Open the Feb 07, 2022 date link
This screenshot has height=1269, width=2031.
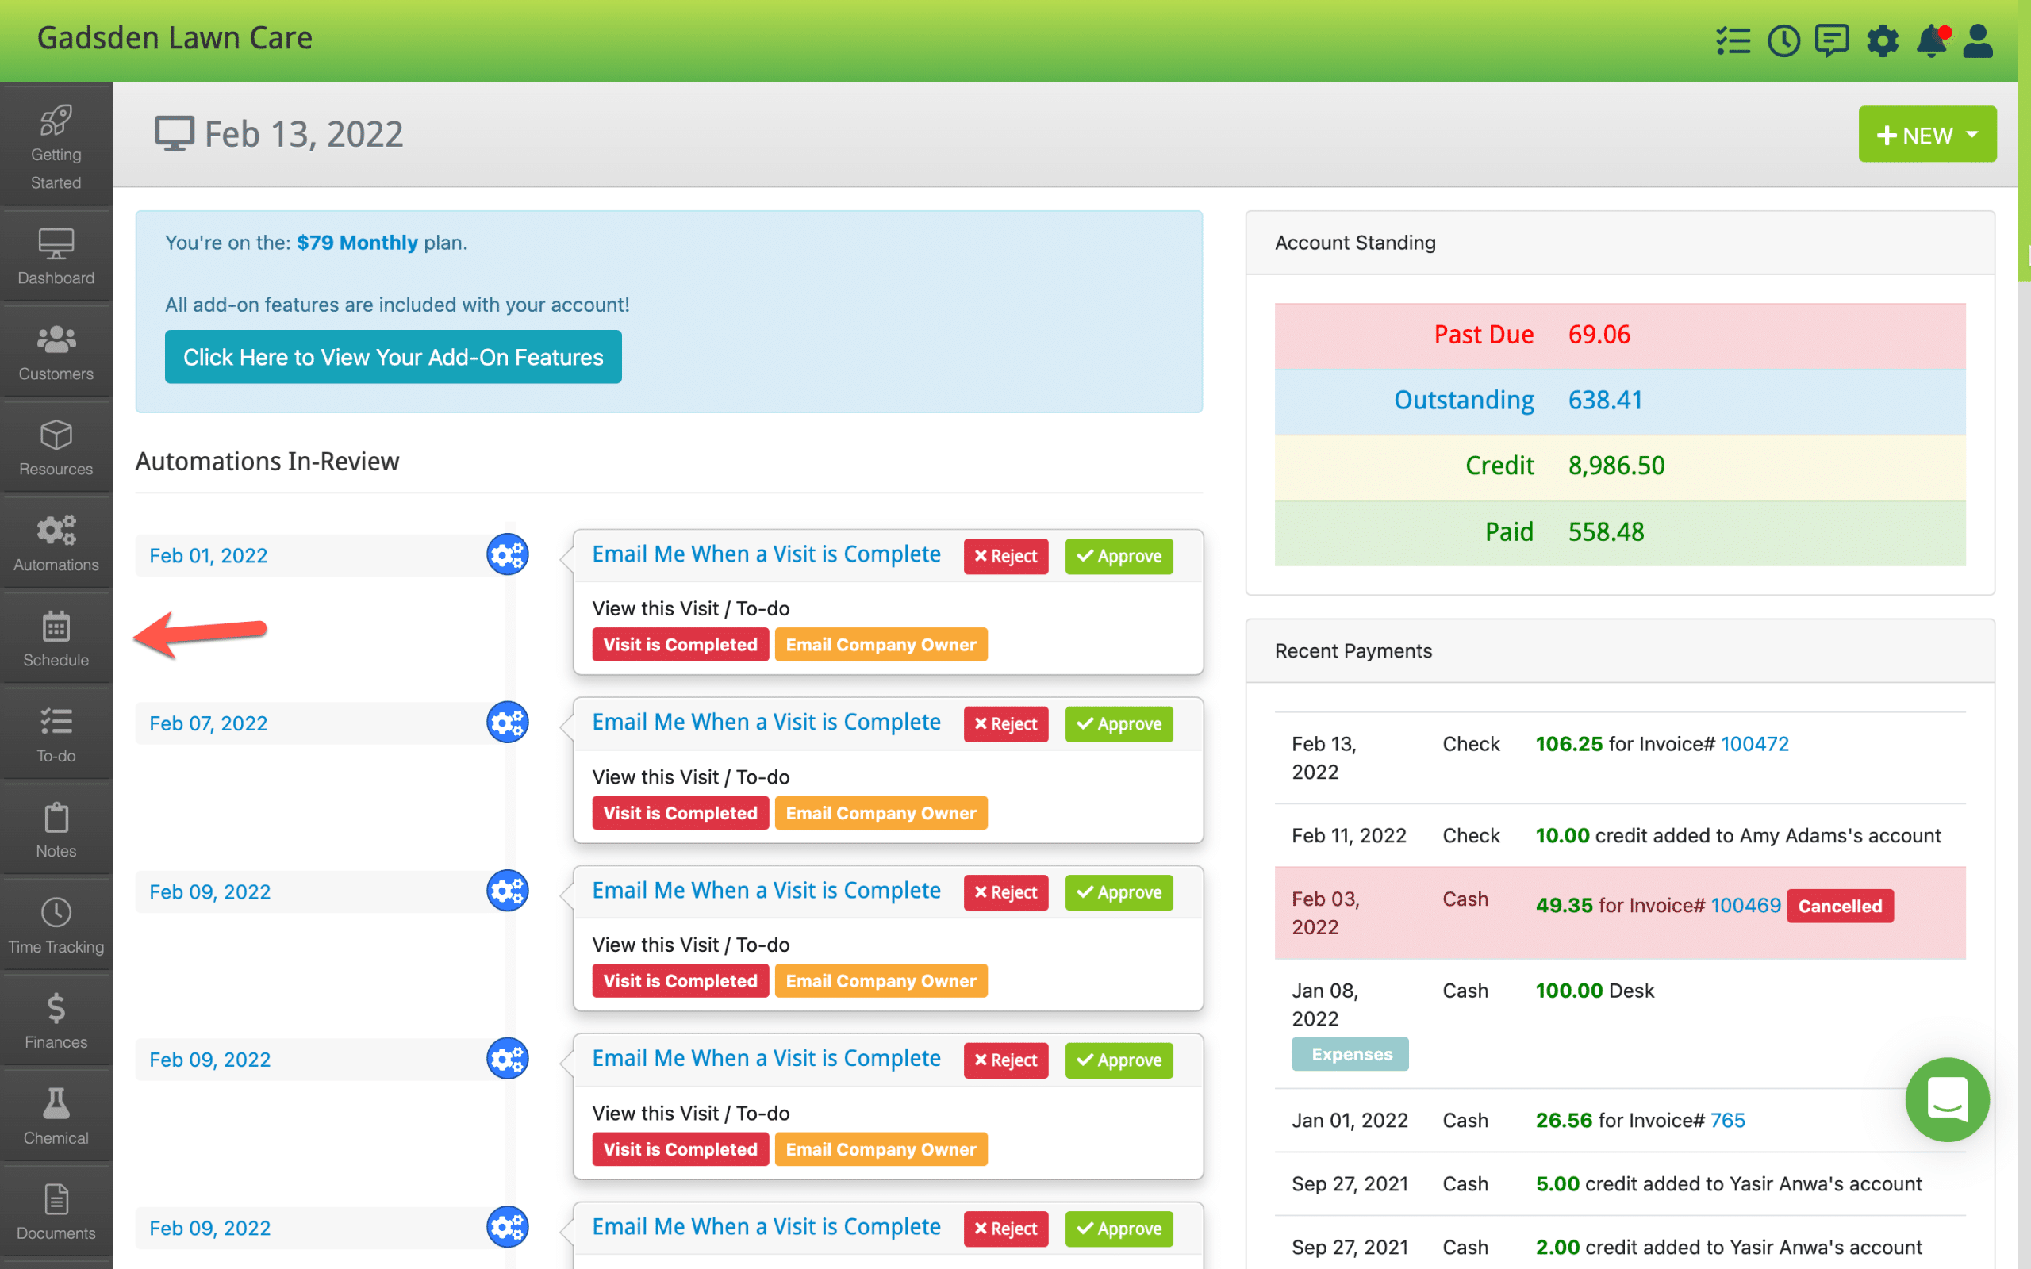click(x=208, y=723)
